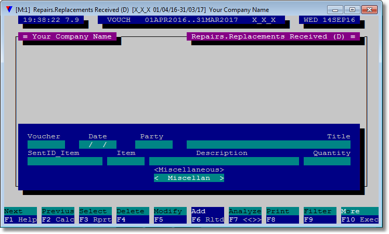Close the application window
Viewport: 389px width, 234px height.
[369, 10]
